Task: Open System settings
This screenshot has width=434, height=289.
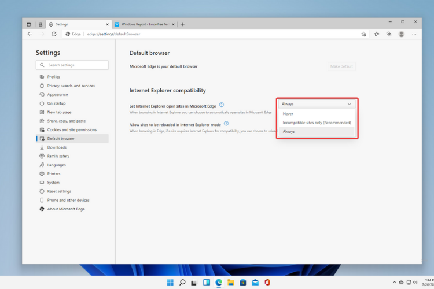Action: pyautogui.click(x=72, y=183)
